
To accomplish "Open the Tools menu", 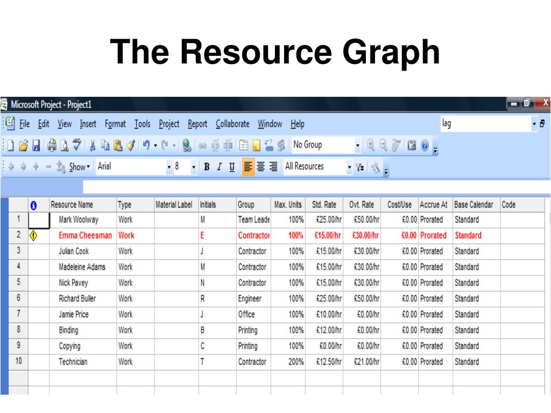I will [142, 124].
